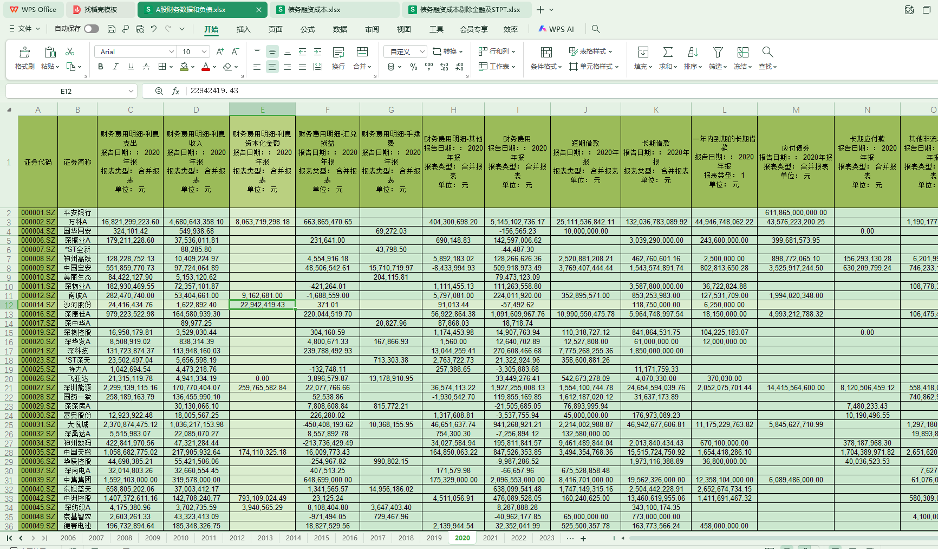This screenshot has height=549, width=938.
Task: Align cell content to the top
Action: 257,51
